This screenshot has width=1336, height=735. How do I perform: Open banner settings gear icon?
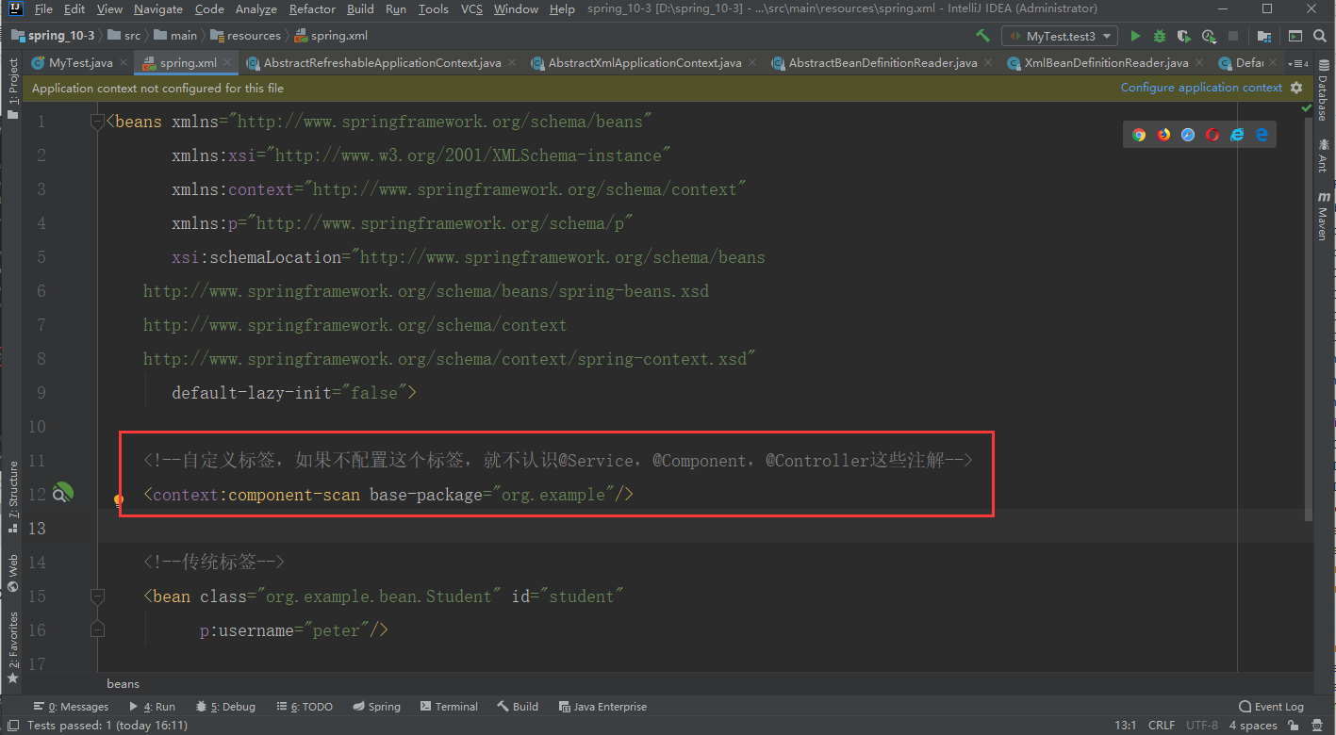pos(1296,88)
